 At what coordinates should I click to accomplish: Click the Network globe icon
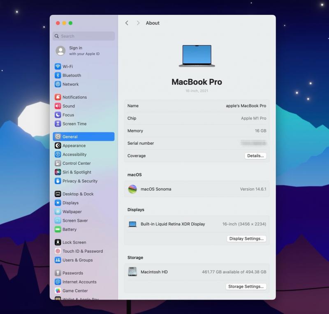(x=58, y=84)
